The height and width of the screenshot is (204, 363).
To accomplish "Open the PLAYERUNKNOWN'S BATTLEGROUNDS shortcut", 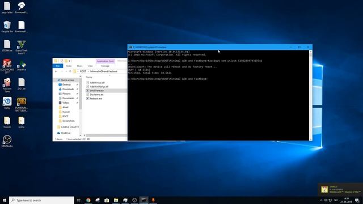I will tap(22, 104).
